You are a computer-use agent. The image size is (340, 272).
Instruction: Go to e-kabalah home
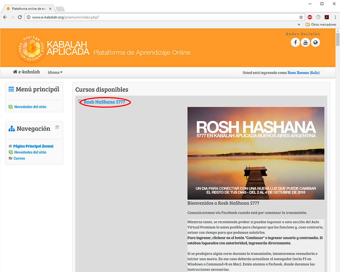click(27, 72)
